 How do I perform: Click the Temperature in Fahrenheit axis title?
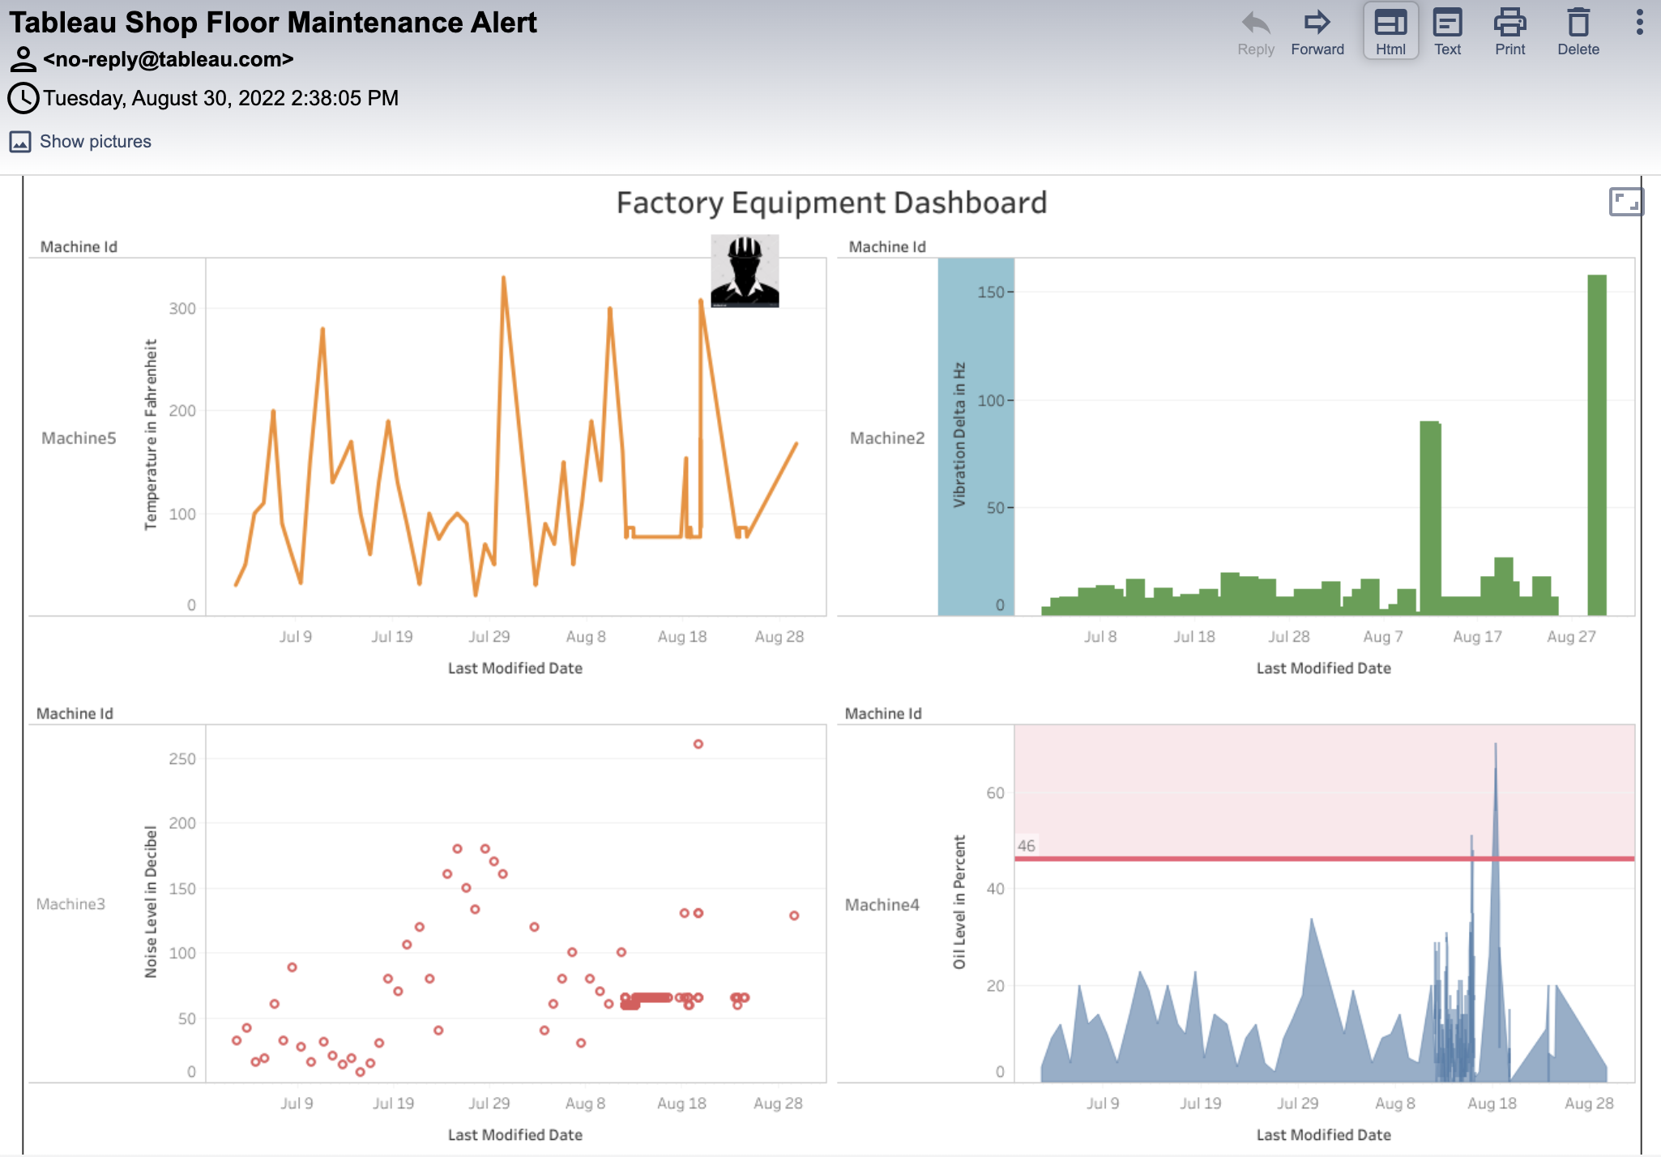[151, 435]
